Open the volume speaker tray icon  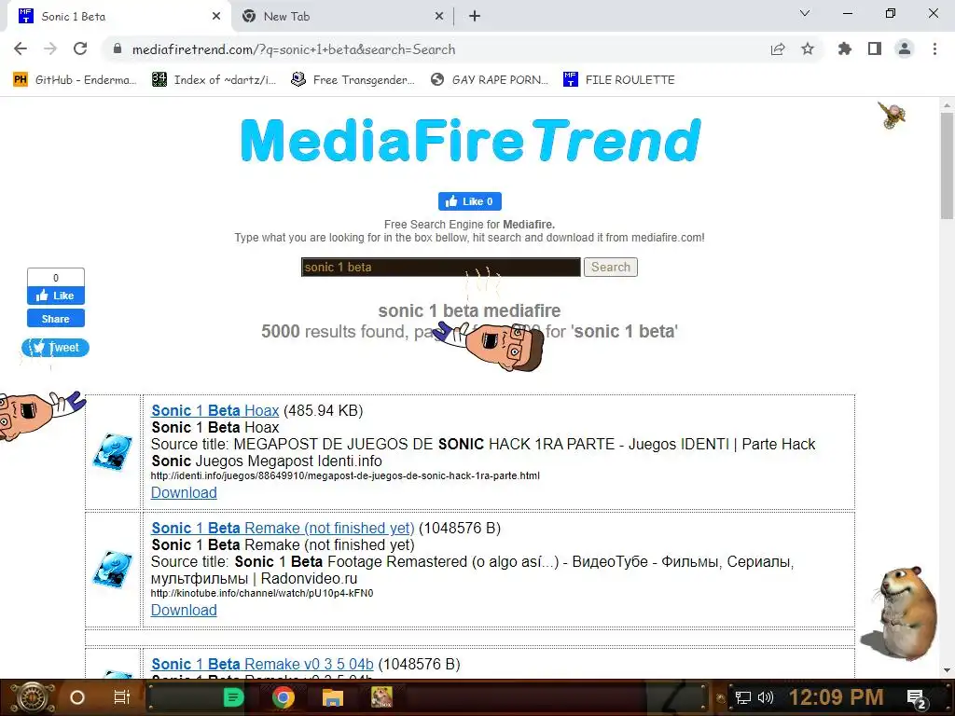pyautogui.click(x=766, y=697)
